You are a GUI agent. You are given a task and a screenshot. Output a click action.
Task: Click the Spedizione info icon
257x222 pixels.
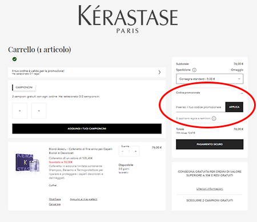click(x=194, y=70)
